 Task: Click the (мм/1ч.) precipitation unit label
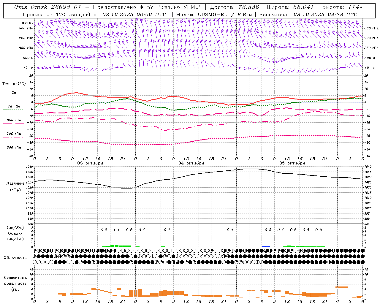point(15,239)
